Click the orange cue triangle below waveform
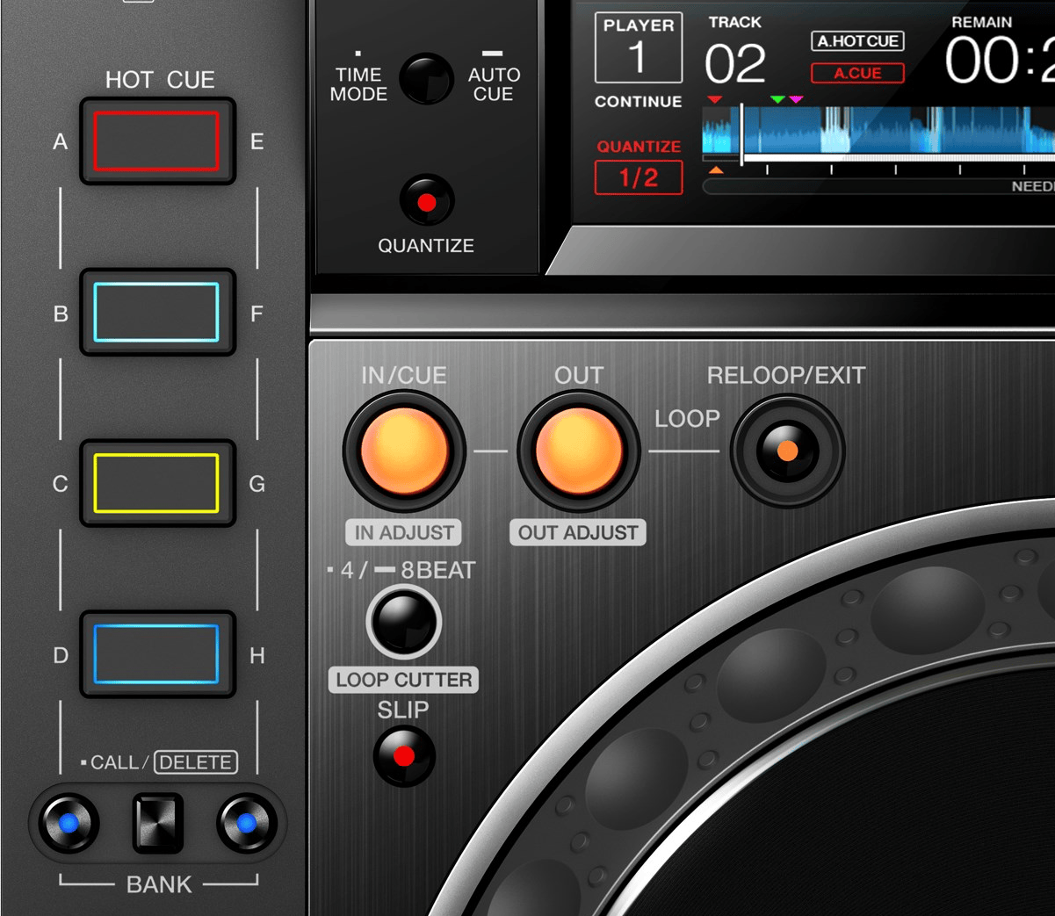 click(716, 169)
